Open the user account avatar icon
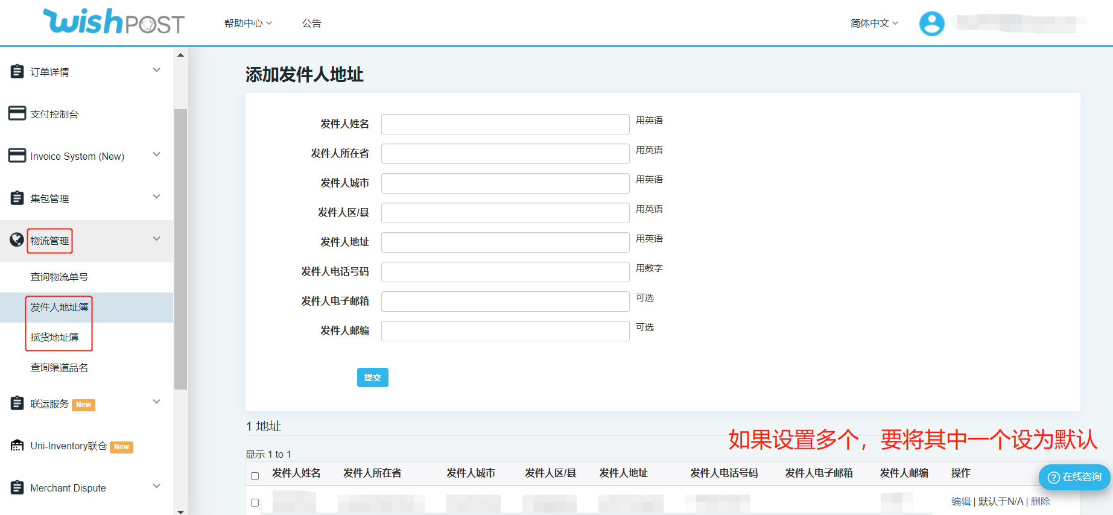Image resolution: width=1113 pixels, height=515 pixels. [931, 24]
